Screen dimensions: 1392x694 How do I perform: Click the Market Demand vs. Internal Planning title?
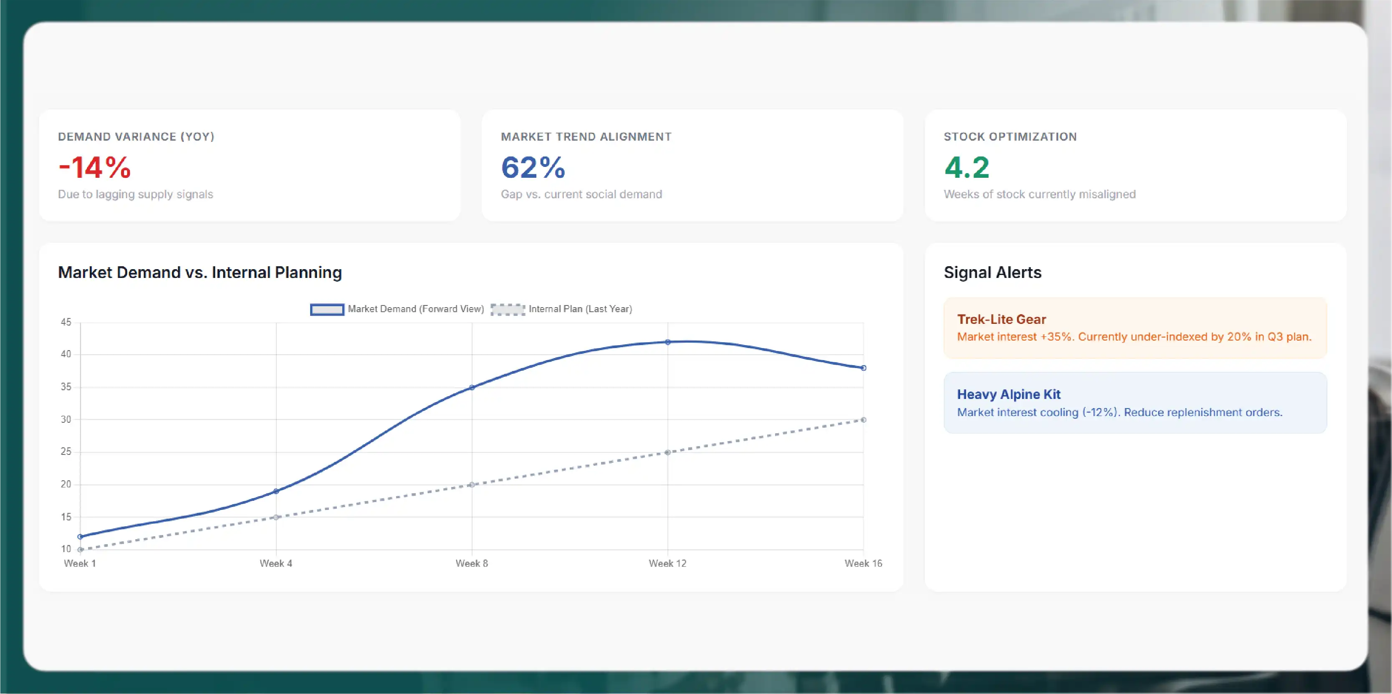[x=200, y=272]
